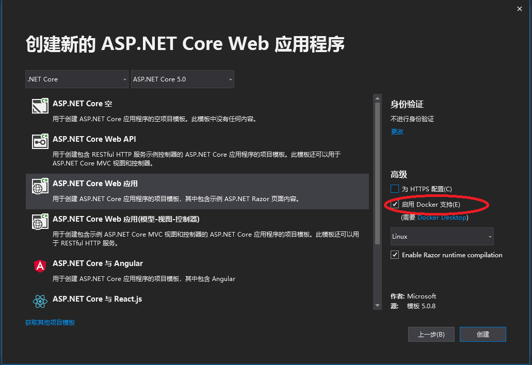This screenshot has width=532, height=365.
Task: Open the .NET Core framework dropdown
Action: pos(77,79)
